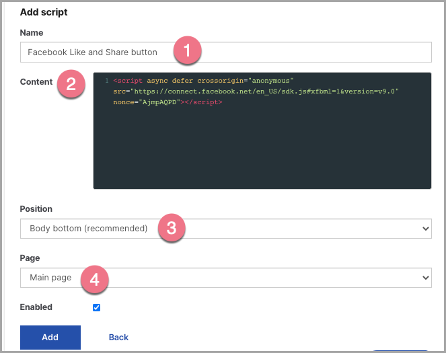Image resolution: width=446 pixels, height=353 pixels.
Task: Click the Enabled label text
Action: click(36, 307)
